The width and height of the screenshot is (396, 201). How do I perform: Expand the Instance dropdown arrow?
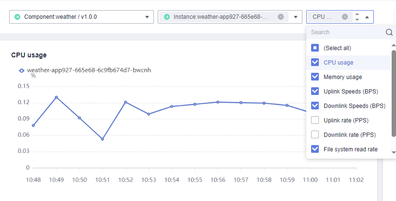(296, 17)
